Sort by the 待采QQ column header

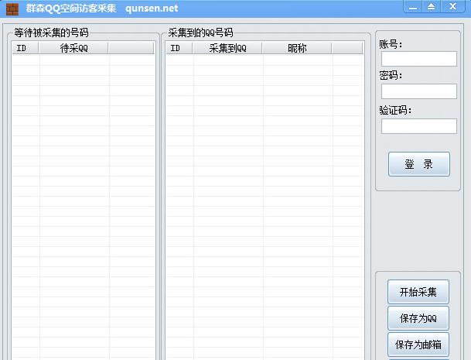tap(73, 48)
